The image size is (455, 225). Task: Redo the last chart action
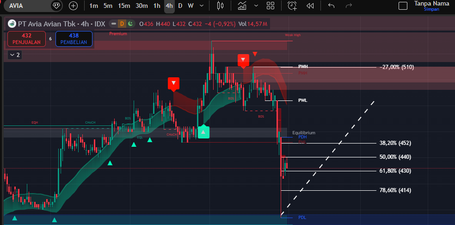(x=349, y=6)
